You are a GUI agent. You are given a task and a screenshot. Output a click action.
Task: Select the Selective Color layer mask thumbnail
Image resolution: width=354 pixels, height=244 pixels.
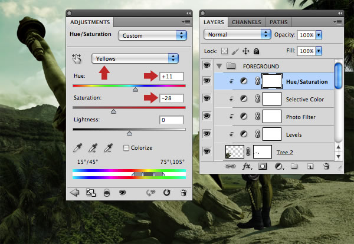pos(272,99)
